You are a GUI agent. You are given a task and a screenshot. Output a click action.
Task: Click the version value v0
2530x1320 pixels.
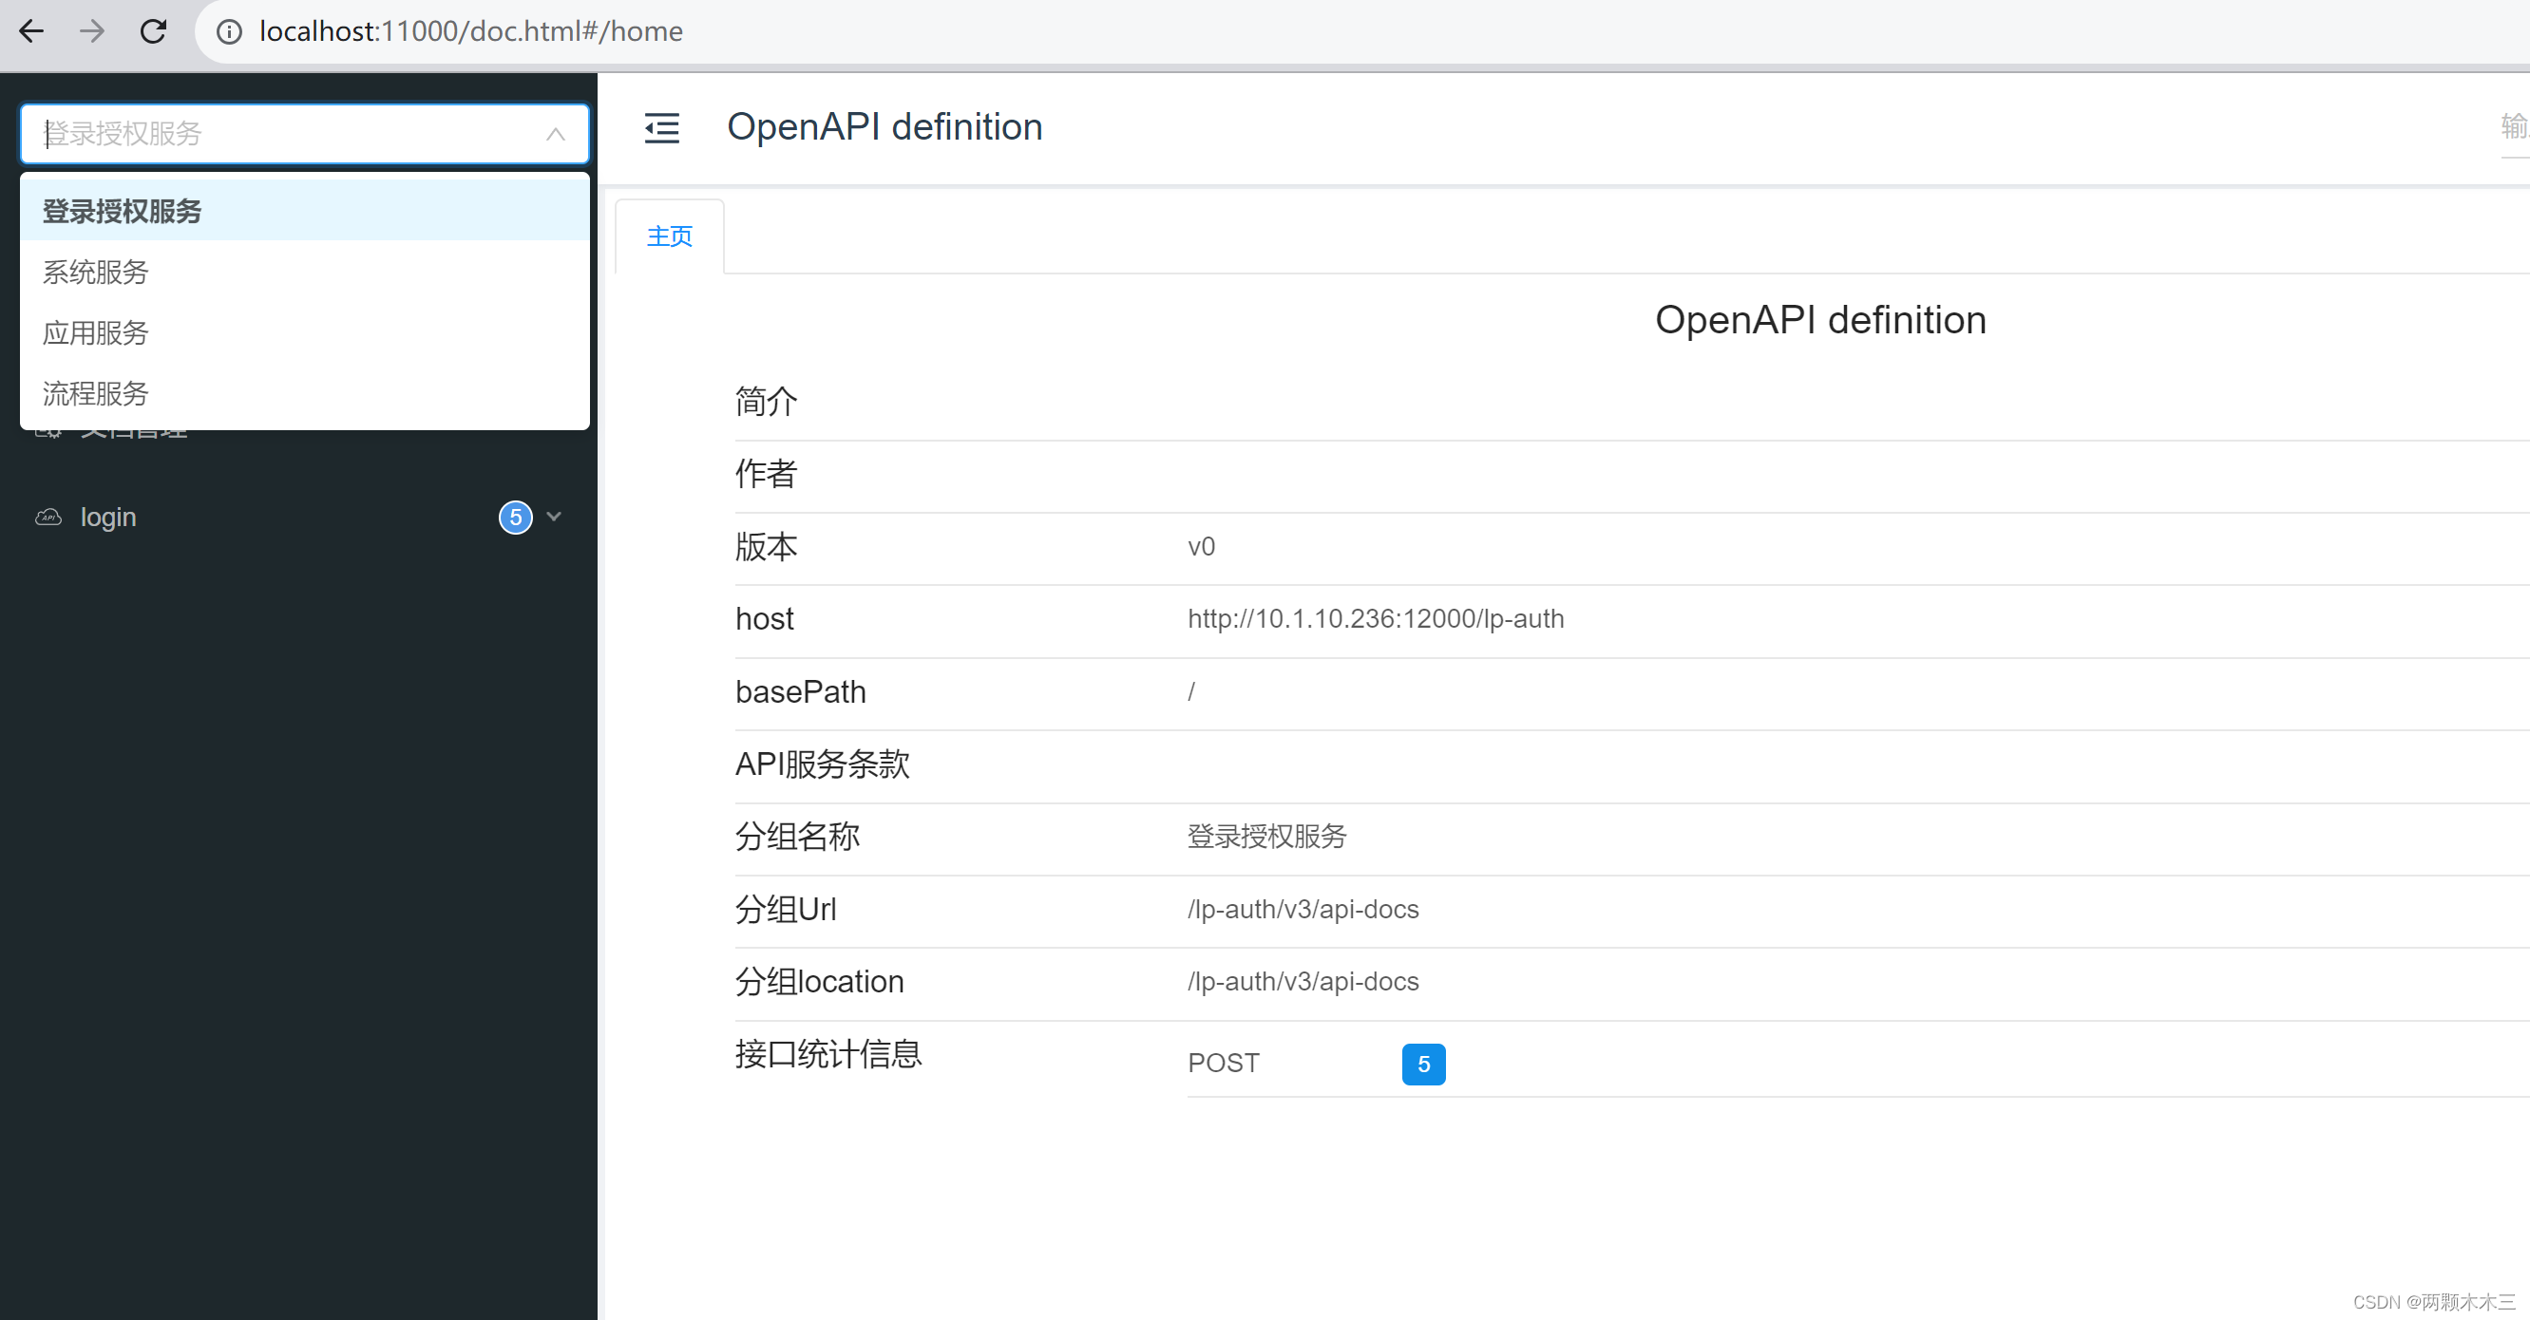coord(1201,547)
